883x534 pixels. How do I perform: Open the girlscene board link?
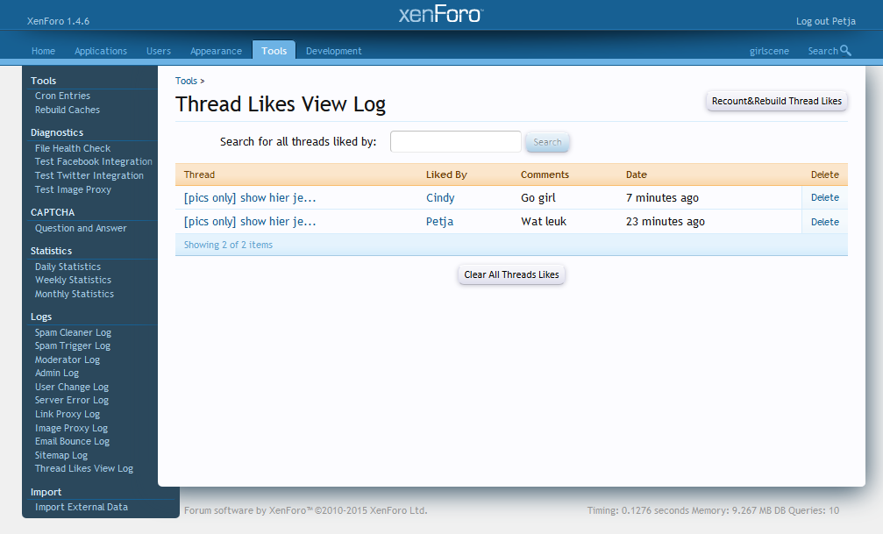pos(769,51)
